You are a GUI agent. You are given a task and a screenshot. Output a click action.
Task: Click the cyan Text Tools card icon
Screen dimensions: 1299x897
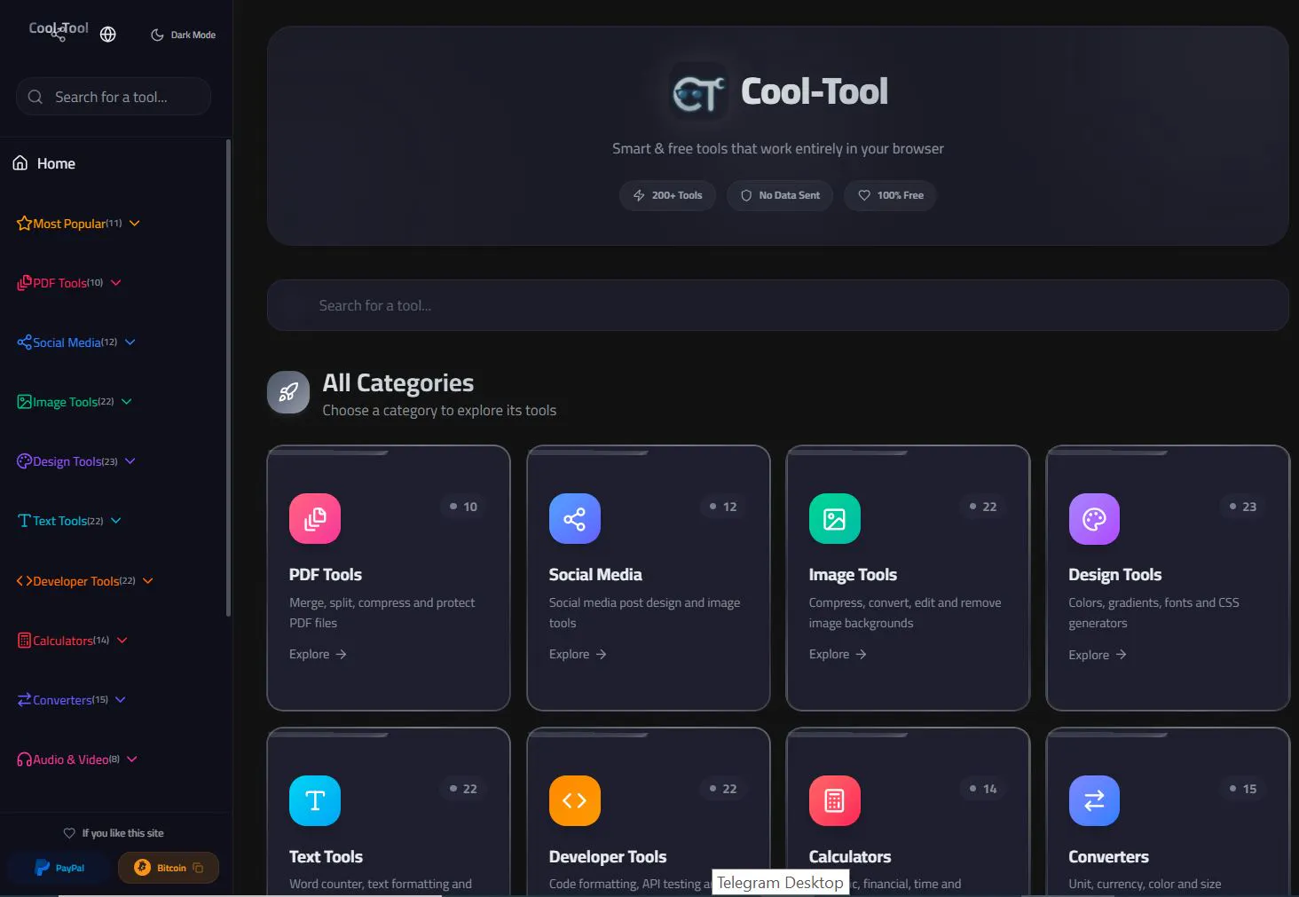click(315, 800)
